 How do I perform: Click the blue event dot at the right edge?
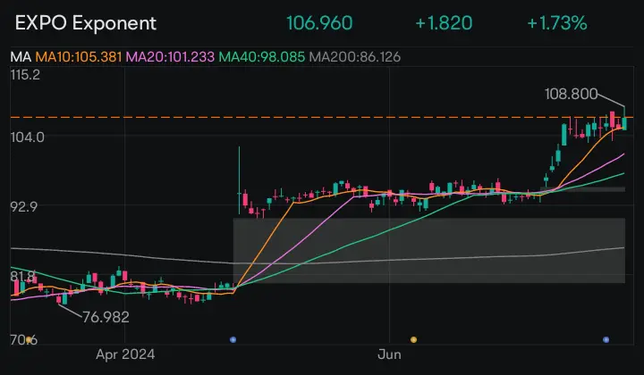pyautogui.click(x=606, y=339)
